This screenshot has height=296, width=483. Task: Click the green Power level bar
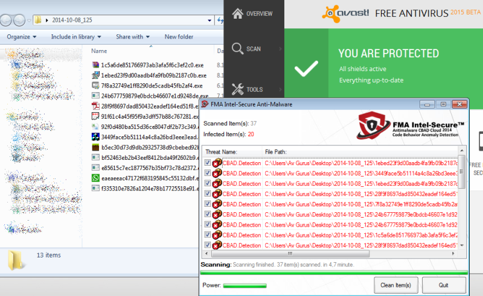(x=245, y=286)
